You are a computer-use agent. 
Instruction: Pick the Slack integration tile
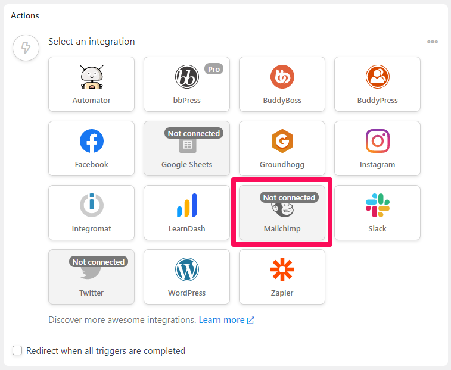coord(377,212)
